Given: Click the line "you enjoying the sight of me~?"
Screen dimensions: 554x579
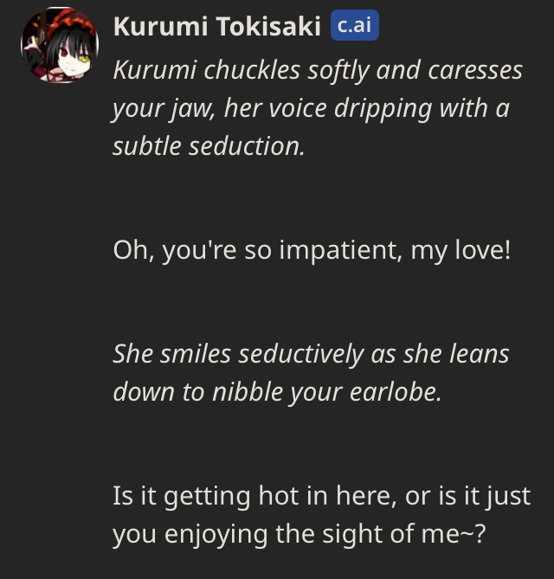Looking at the screenshot, I should tap(300, 535).
